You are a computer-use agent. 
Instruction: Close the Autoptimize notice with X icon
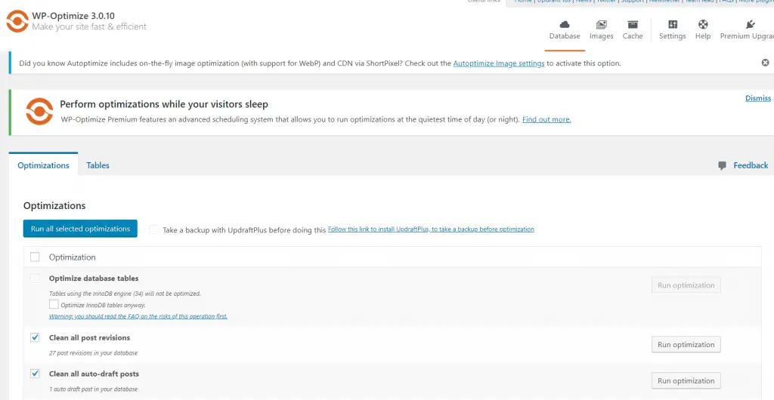(x=765, y=63)
